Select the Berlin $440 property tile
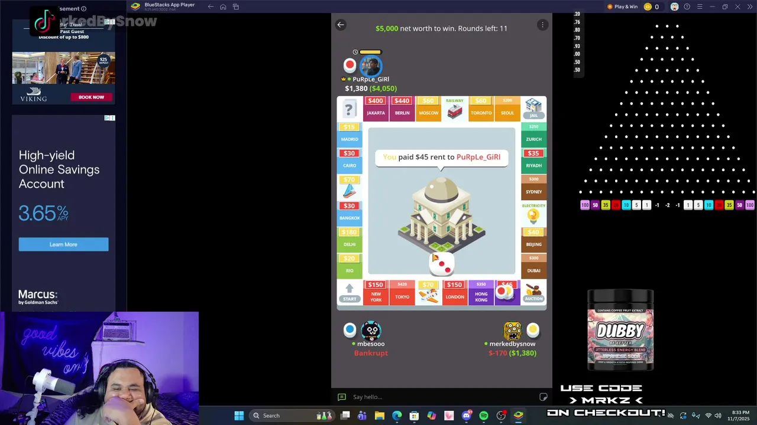Image resolution: width=757 pixels, height=425 pixels. tap(402, 109)
